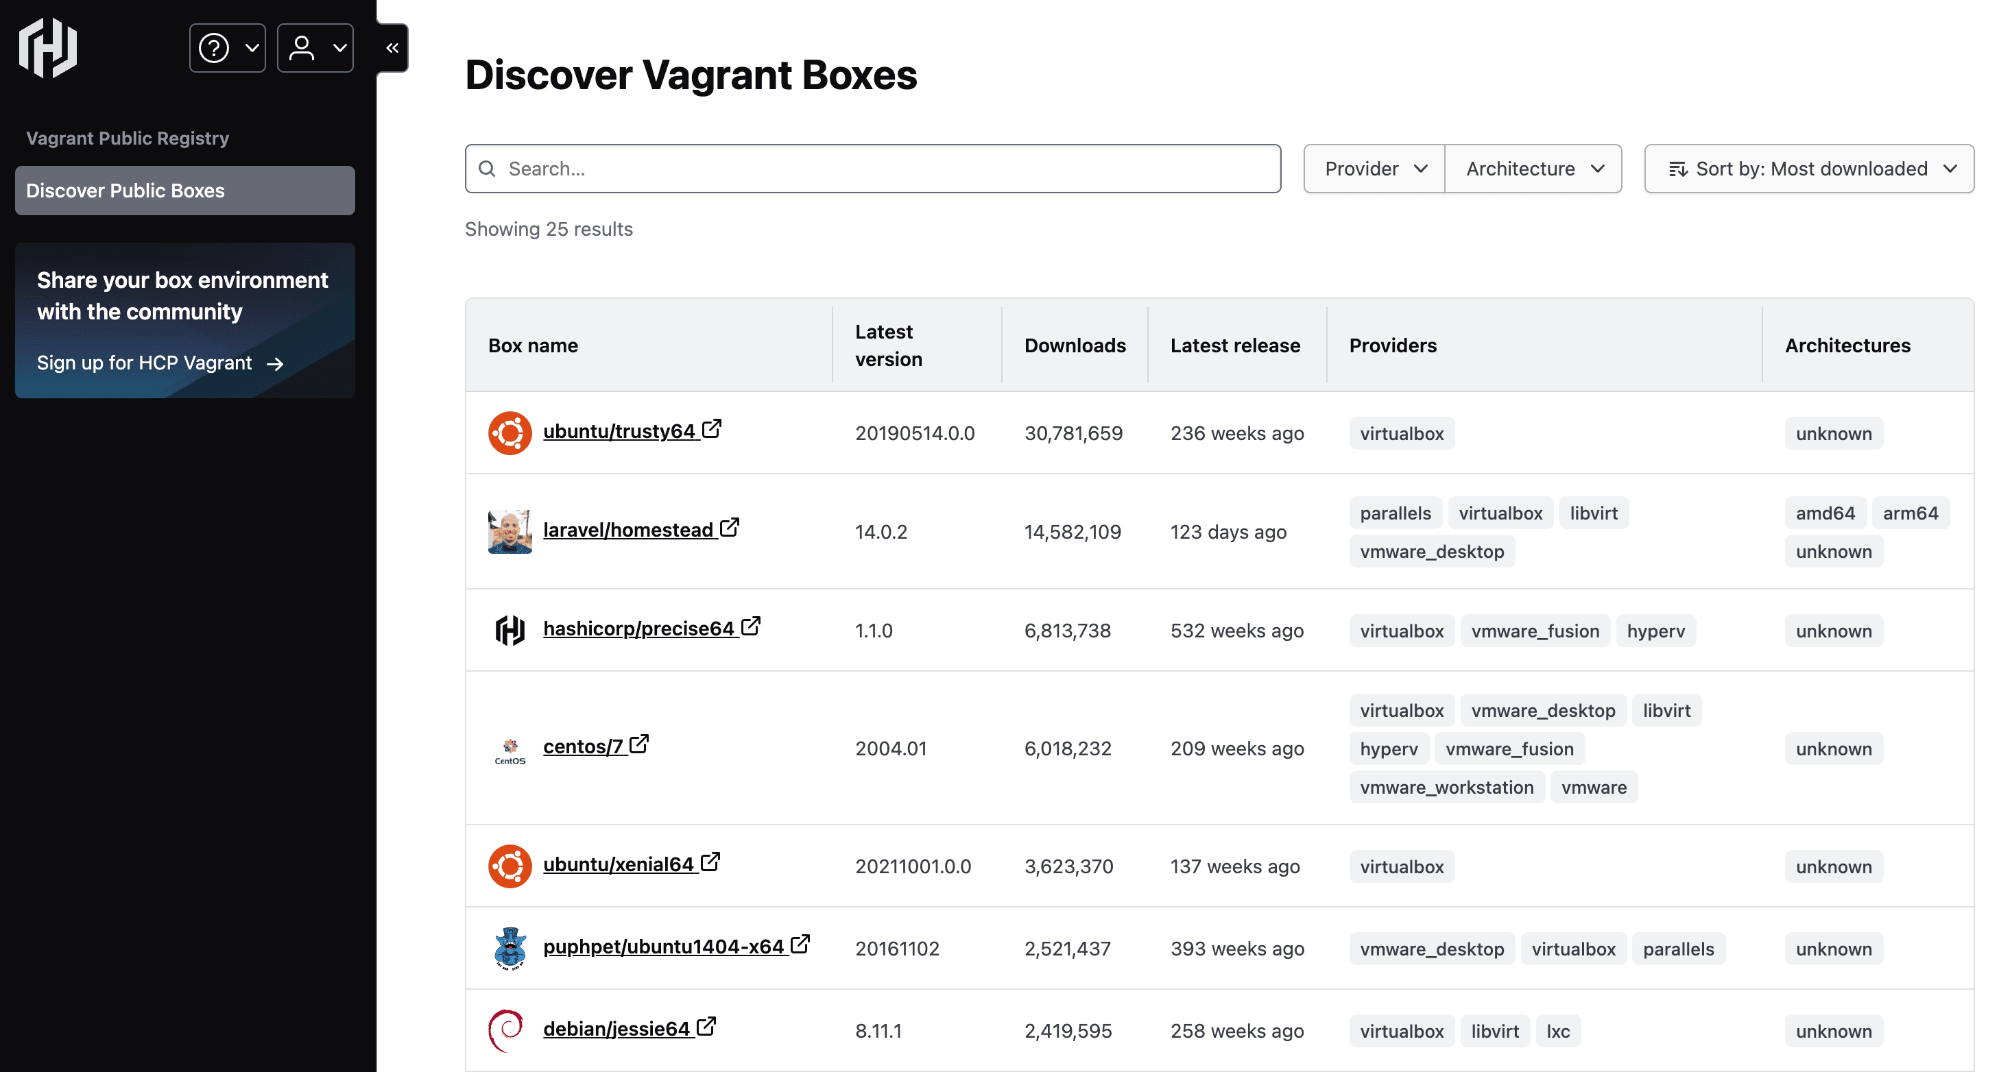
Task: Click the Debian swirl logo
Action: pyautogui.click(x=506, y=1030)
